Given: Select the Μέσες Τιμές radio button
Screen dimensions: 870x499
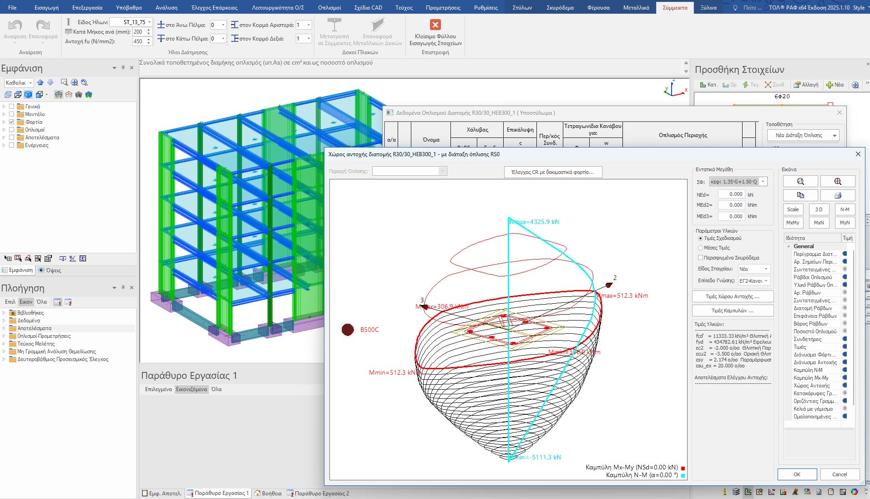Looking at the screenshot, I should pos(701,248).
